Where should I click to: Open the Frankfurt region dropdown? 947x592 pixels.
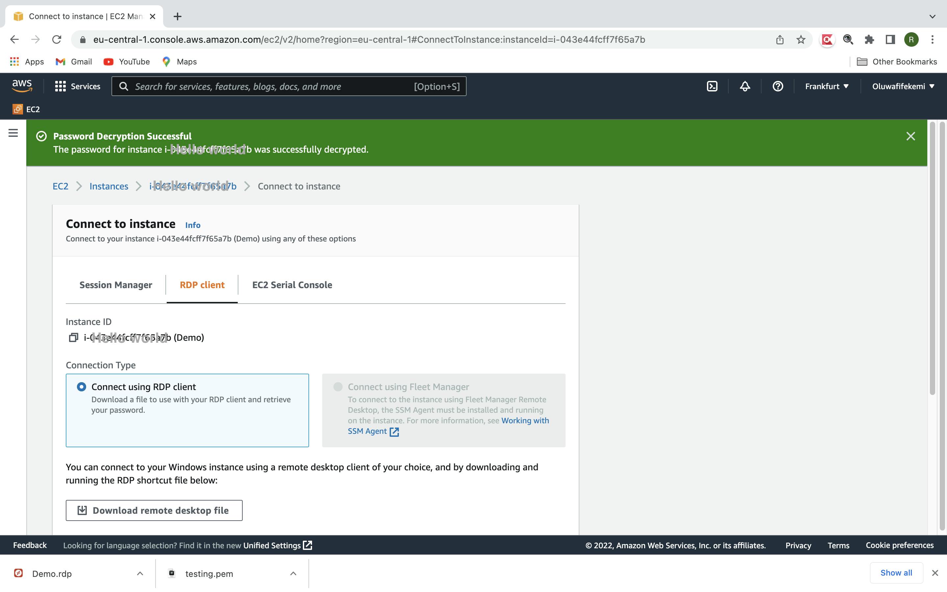click(826, 86)
